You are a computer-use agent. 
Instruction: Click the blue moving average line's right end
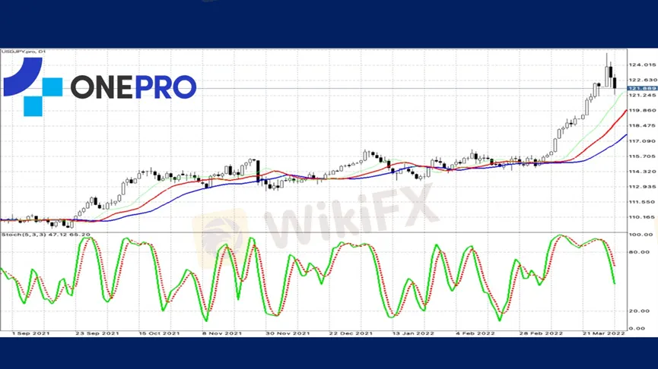[x=625, y=135]
